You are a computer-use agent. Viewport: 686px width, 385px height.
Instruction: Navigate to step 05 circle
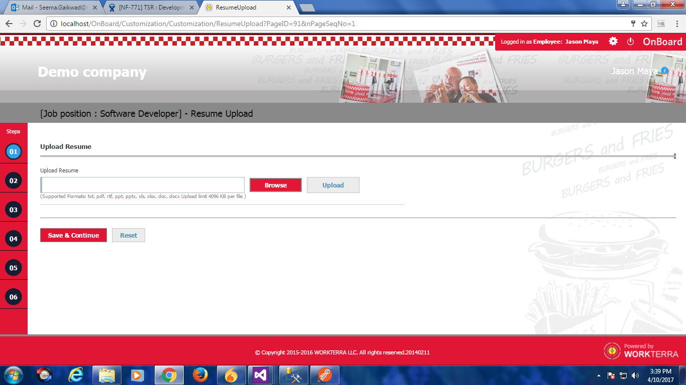point(14,268)
